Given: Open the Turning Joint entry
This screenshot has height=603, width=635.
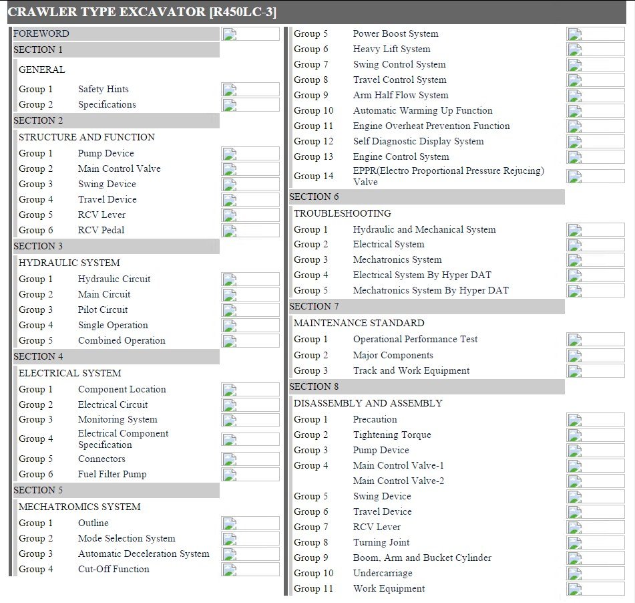Looking at the screenshot, I should click(381, 543).
